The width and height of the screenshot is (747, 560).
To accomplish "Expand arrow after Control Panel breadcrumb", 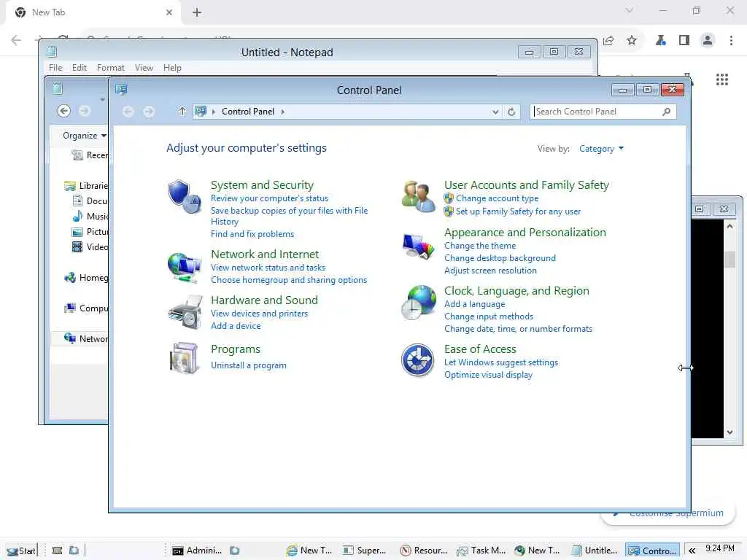I will (283, 112).
